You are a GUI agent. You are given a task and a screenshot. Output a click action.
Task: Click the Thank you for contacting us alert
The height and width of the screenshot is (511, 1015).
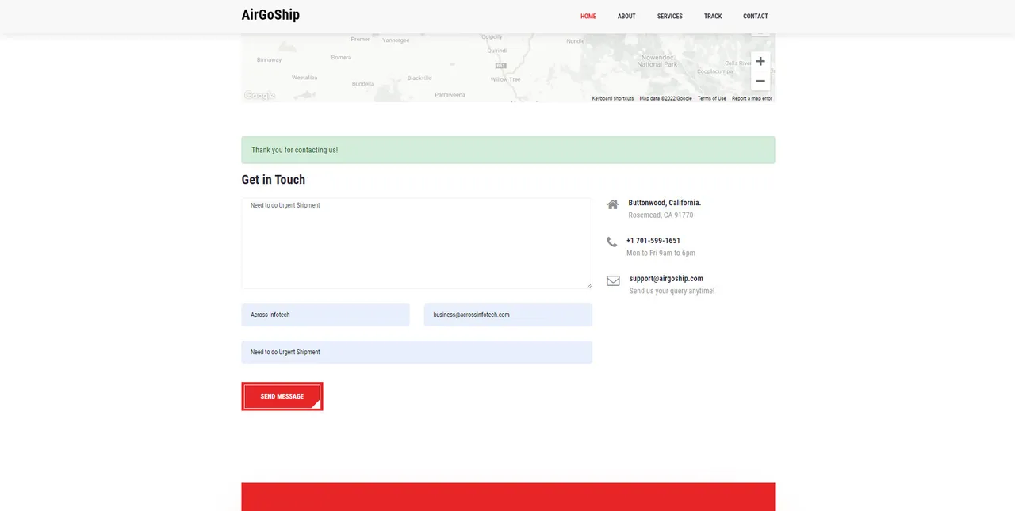pos(508,150)
